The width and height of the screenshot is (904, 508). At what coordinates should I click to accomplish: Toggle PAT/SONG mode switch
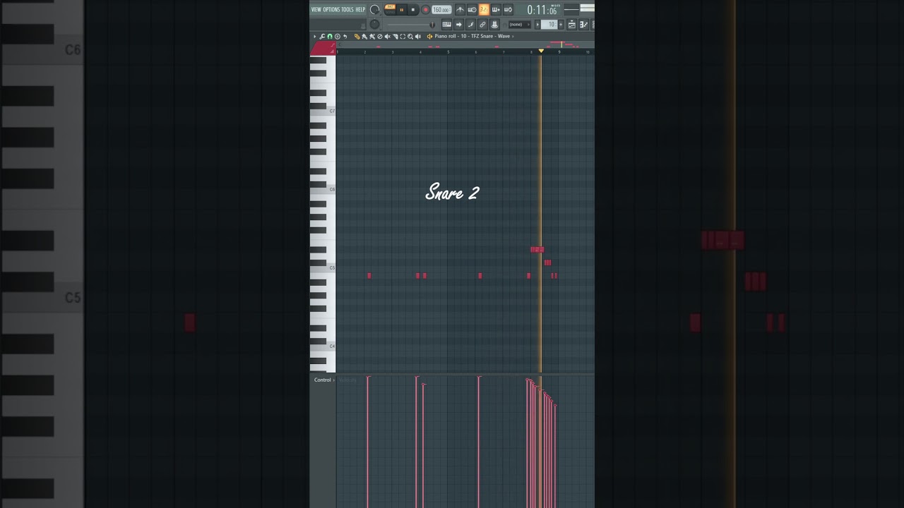tap(390, 9)
